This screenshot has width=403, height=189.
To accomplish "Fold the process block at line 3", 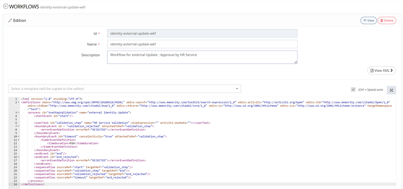I will tap(18, 113).
